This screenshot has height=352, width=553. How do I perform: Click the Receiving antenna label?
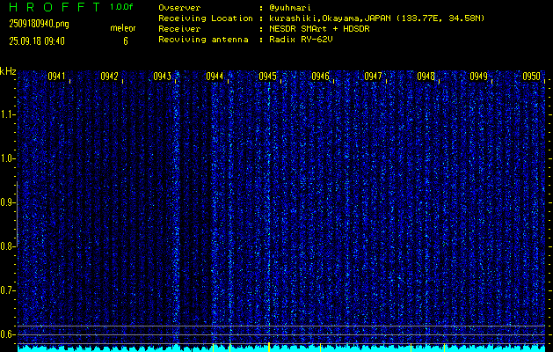[203, 40]
